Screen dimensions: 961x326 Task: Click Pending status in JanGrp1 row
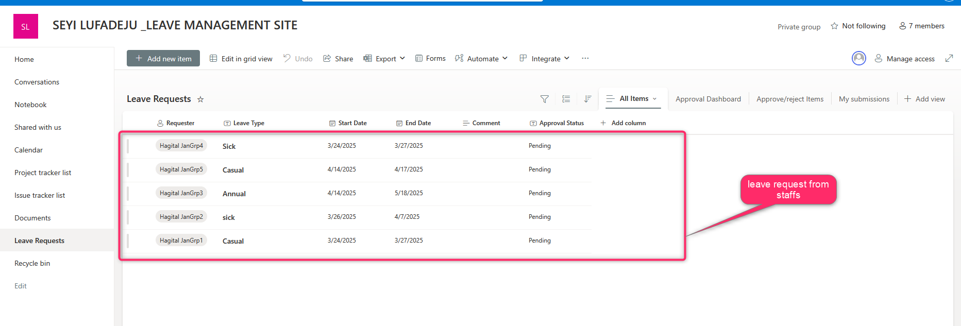539,241
